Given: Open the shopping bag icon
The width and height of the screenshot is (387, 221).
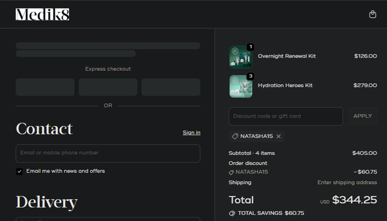Looking at the screenshot, I should (x=373, y=14).
